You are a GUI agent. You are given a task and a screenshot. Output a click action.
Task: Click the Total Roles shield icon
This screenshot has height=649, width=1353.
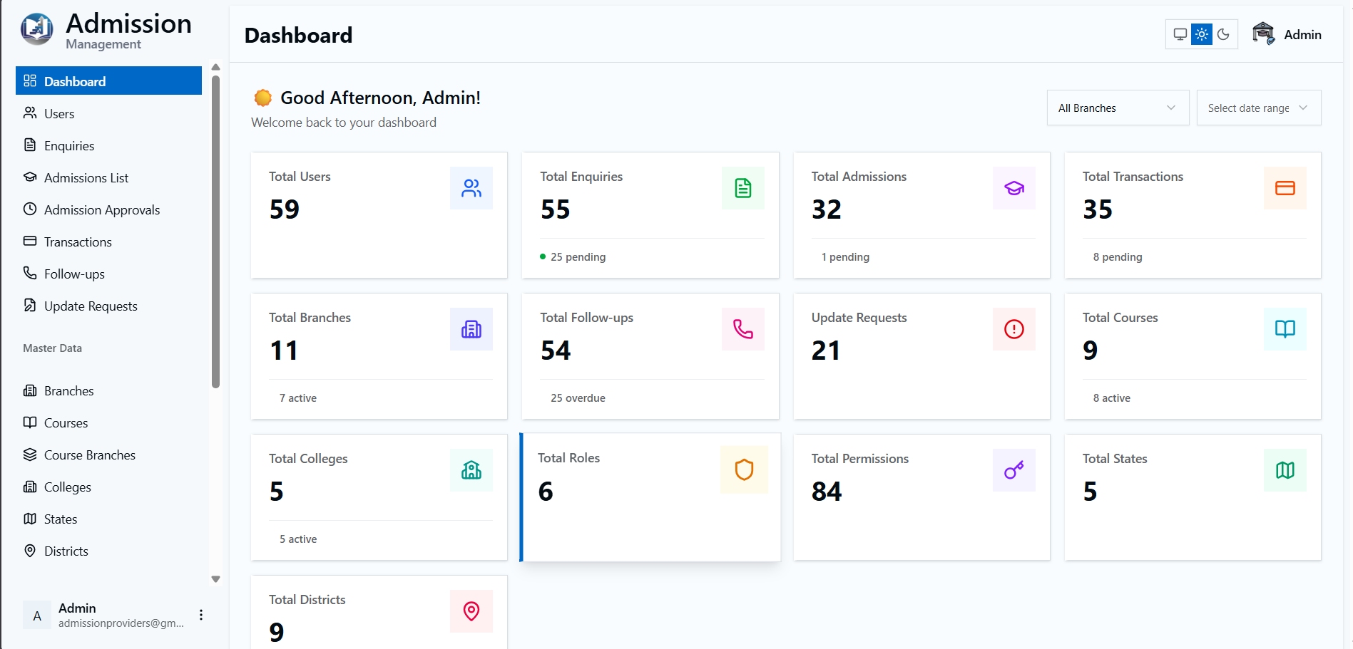(x=744, y=469)
